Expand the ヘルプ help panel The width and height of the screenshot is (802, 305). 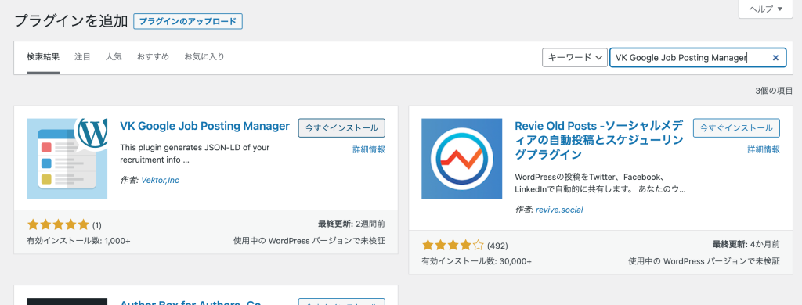765,9
